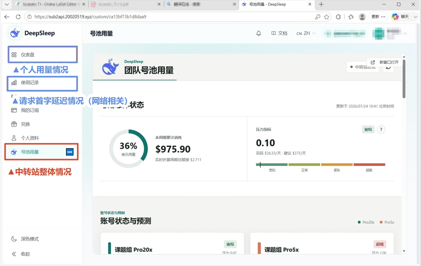Viewport: 421px width, 266px height.
Task: Toggle the Pro5x legend entry
Action: point(387,222)
